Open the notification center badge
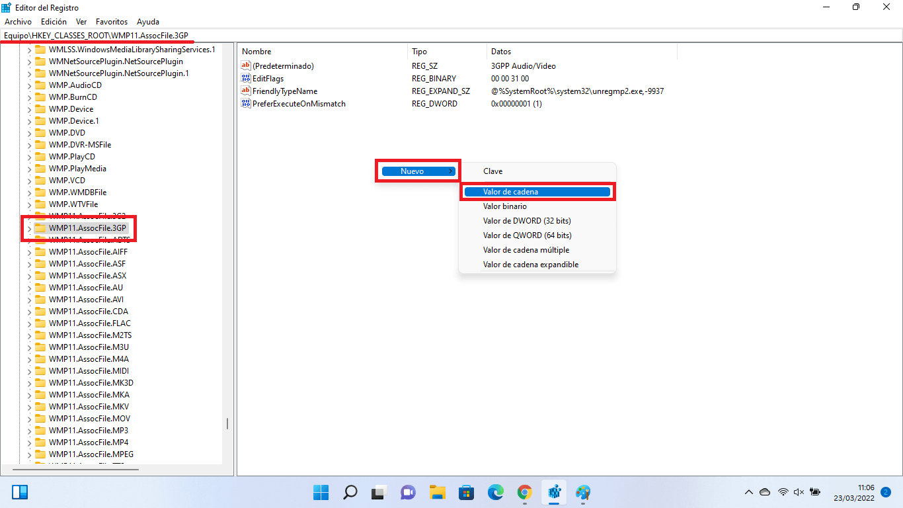The height and width of the screenshot is (508, 903). point(886,492)
